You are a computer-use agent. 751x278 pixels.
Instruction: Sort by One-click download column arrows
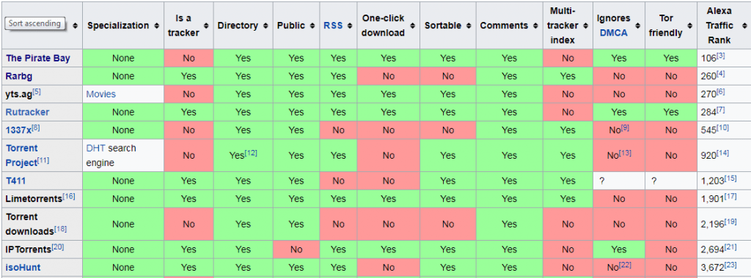click(414, 26)
